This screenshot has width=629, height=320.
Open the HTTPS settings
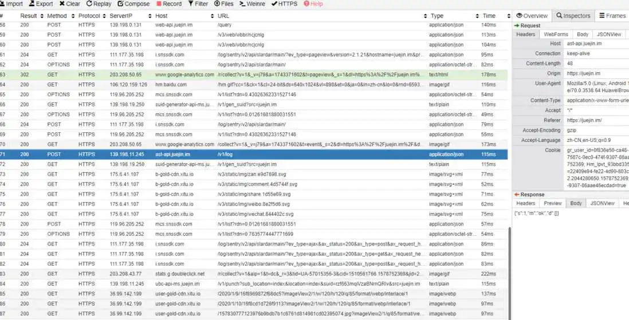[x=284, y=3]
